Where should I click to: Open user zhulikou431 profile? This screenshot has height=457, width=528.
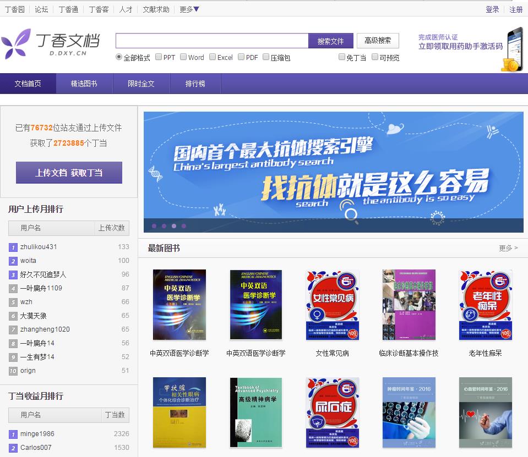point(39,247)
